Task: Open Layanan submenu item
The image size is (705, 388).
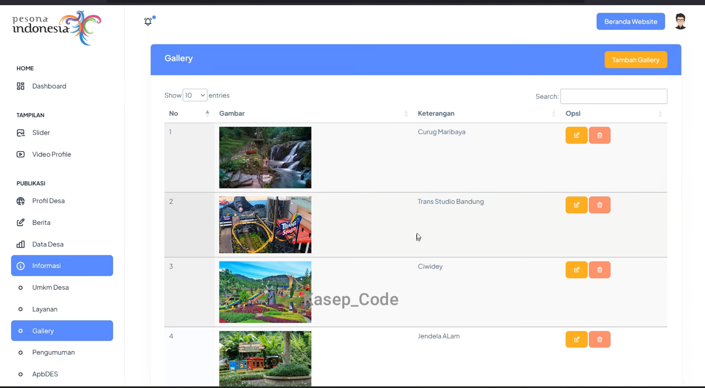Action: click(x=62, y=309)
